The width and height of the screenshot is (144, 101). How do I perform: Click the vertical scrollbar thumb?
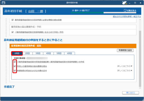point(140,59)
